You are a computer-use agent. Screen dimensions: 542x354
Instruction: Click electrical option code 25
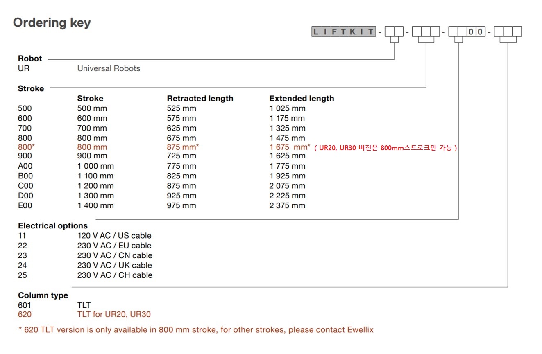(23, 275)
